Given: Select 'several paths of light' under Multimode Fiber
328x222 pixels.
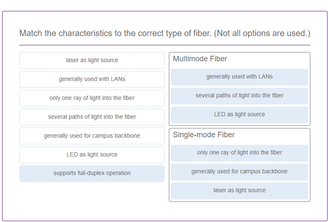Looking at the screenshot, I should [239, 96].
